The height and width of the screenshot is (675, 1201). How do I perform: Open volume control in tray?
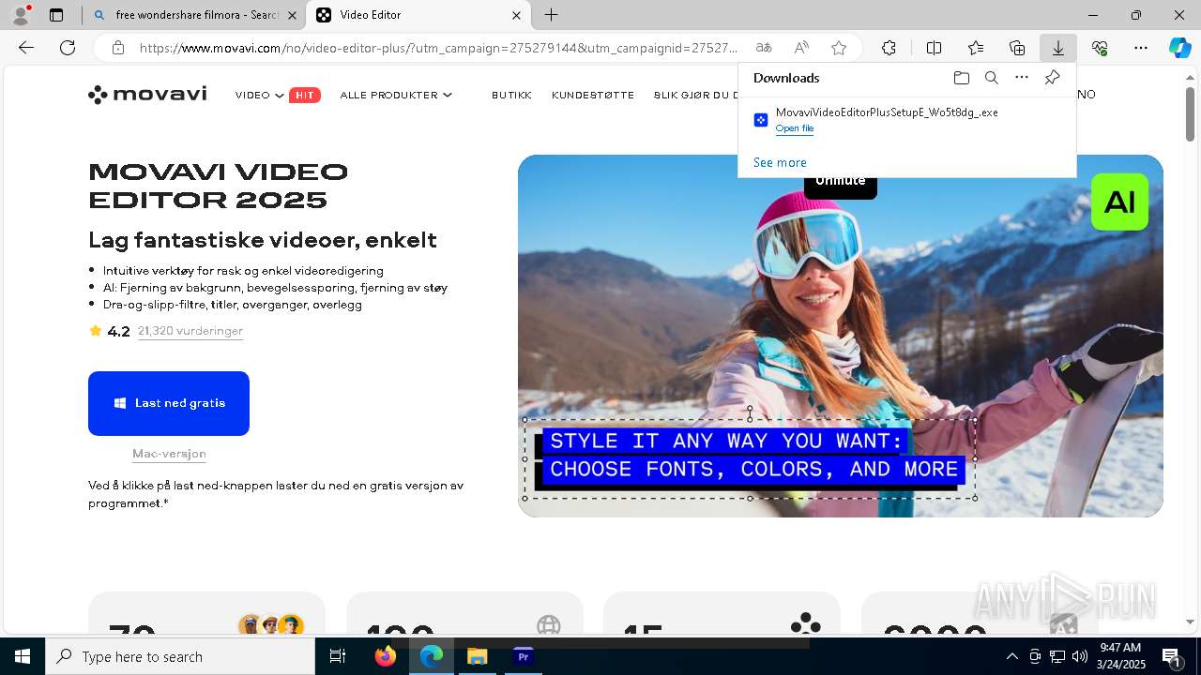pyautogui.click(x=1079, y=656)
